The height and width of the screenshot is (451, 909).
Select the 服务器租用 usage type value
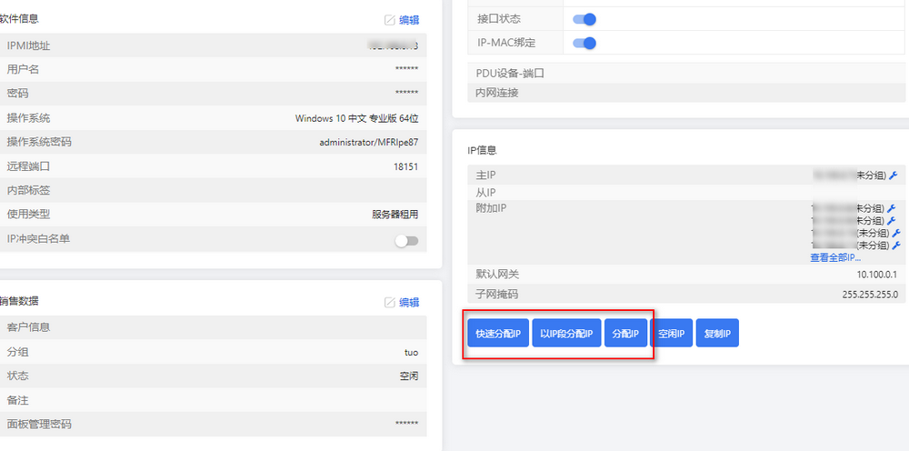tap(395, 215)
